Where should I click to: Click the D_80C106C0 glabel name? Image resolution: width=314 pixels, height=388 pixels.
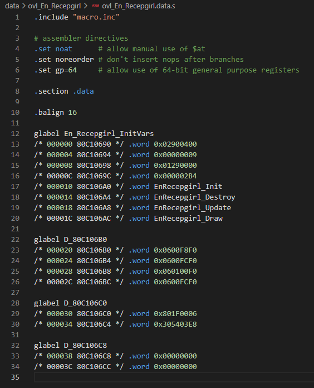coord(86,303)
